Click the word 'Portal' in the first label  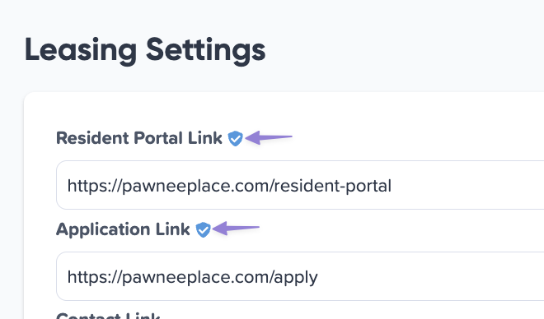158,138
